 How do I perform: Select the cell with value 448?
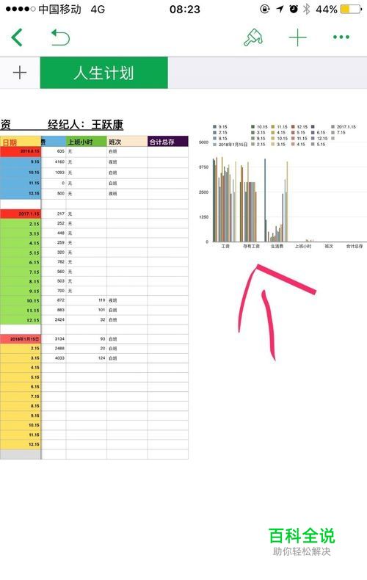(x=54, y=233)
